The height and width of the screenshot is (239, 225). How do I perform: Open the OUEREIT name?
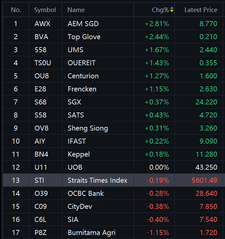(x=82, y=63)
